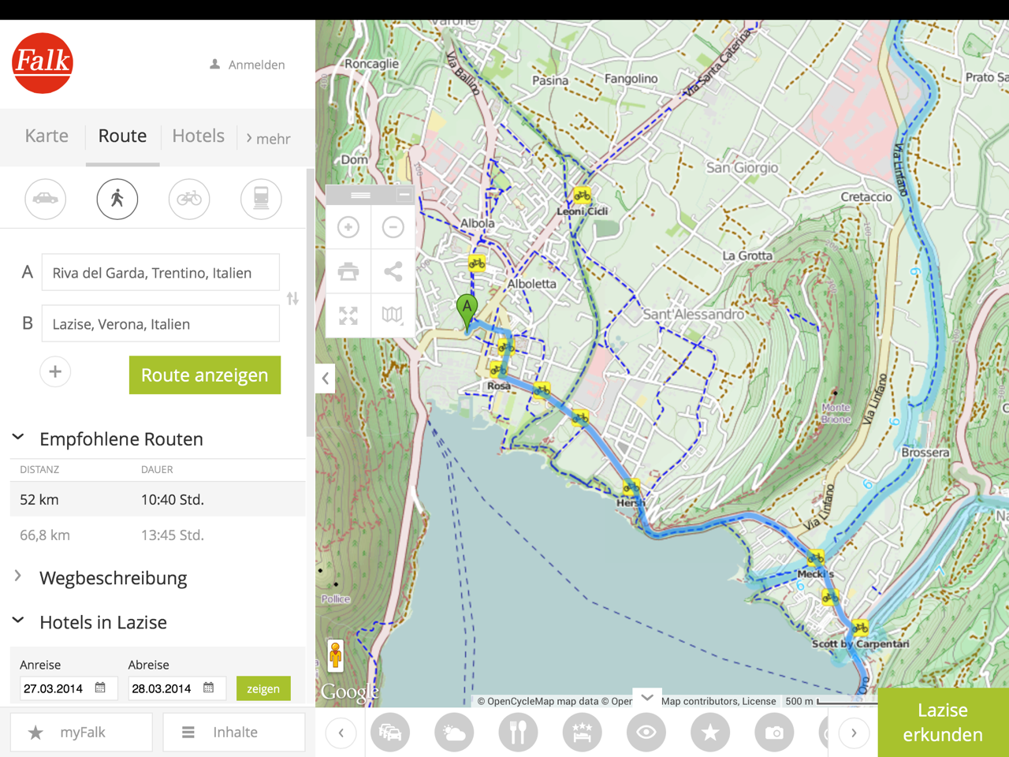Swap start and destination fields

point(292,299)
